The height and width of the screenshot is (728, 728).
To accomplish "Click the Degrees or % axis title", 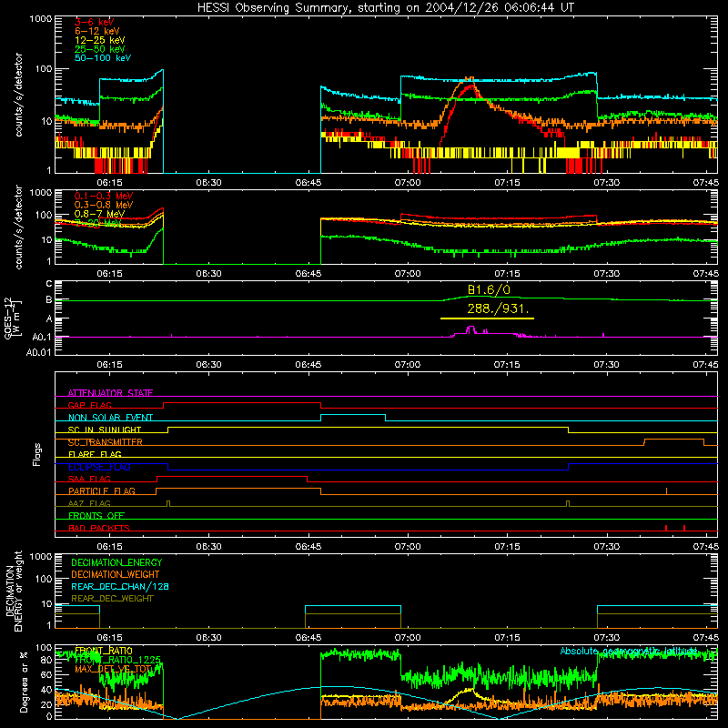I will point(24,682).
